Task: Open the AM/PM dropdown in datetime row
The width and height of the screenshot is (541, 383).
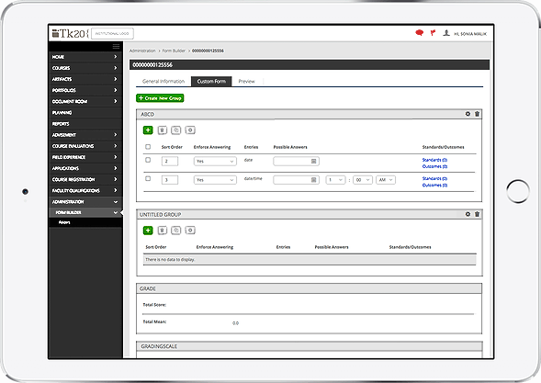Action: pyautogui.click(x=386, y=180)
